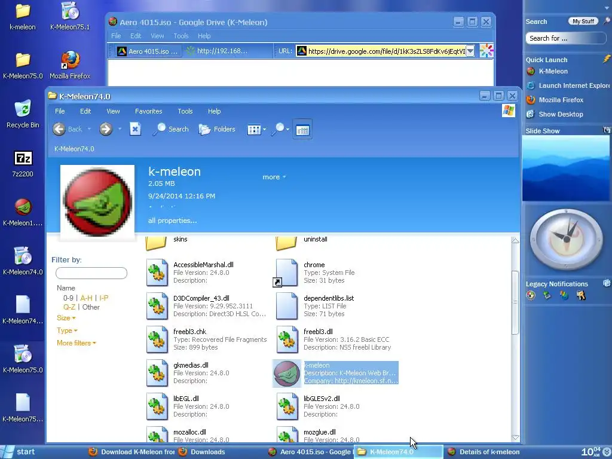Viewport: 612px width, 459px height.
Task: Switch to the Aero 4015.iso browser tab
Action: tap(148, 51)
